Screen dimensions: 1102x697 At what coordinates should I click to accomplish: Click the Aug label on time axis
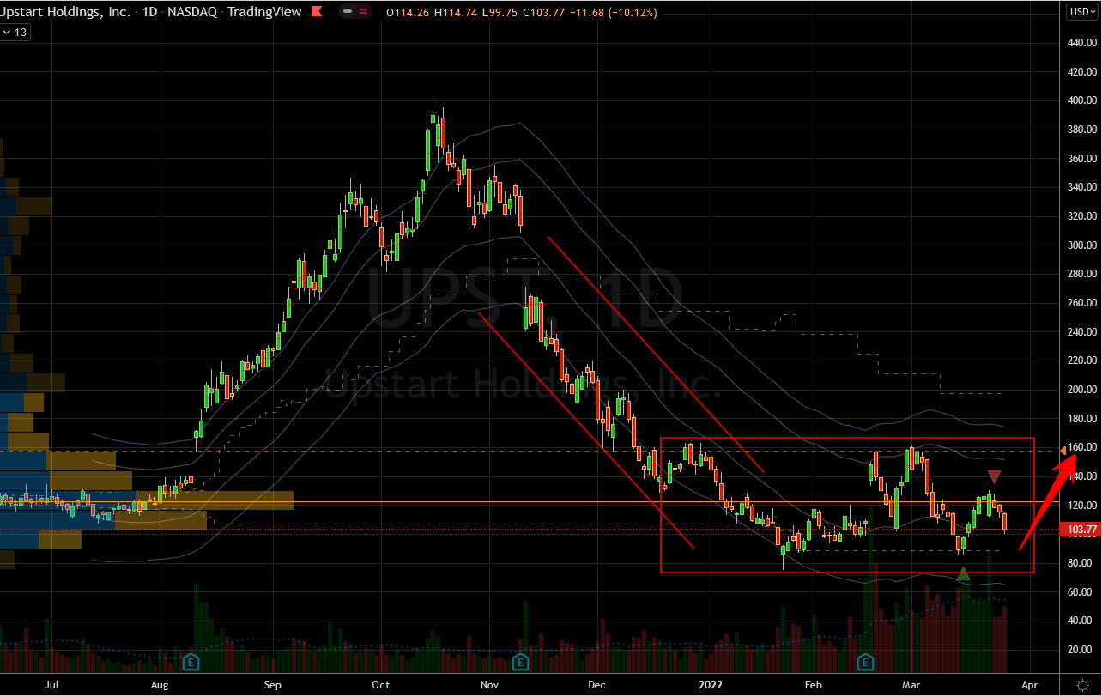[159, 685]
